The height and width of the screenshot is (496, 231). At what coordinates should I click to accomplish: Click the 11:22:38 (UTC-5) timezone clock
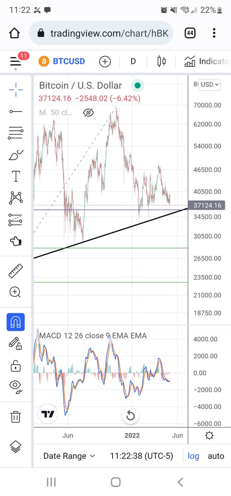141,456
